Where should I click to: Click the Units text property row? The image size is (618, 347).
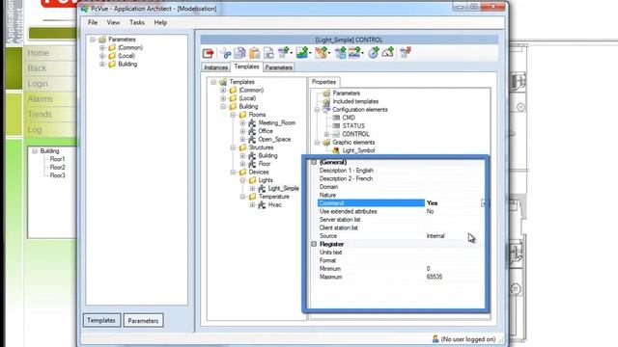[401, 253]
